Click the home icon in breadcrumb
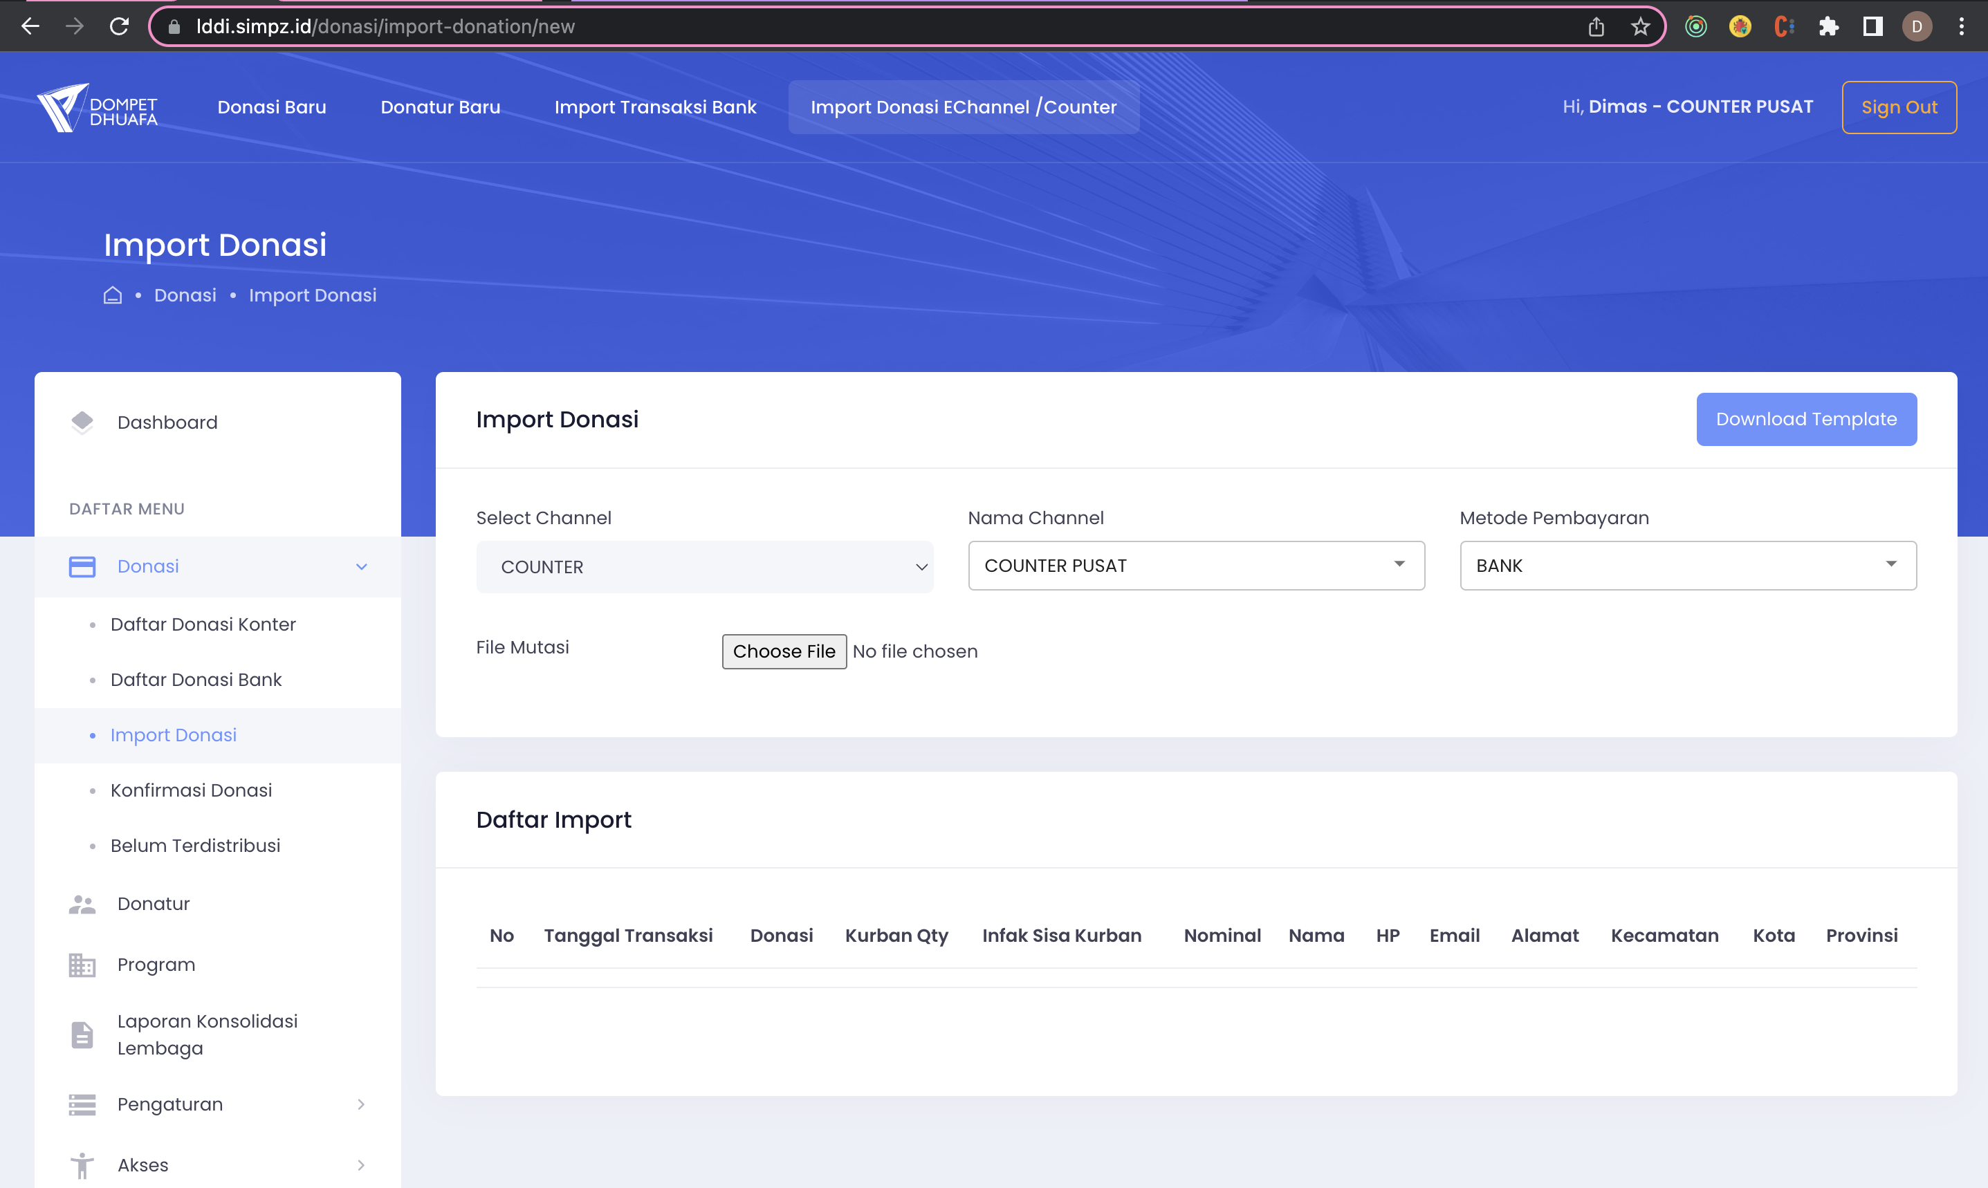 coord(113,295)
